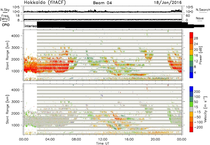Click the N.Search legend label
This screenshot has height=145, width=210.
pyautogui.click(x=203, y=10)
